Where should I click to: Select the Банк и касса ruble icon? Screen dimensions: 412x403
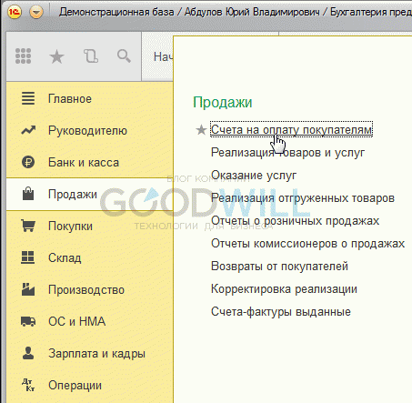coord(28,162)
